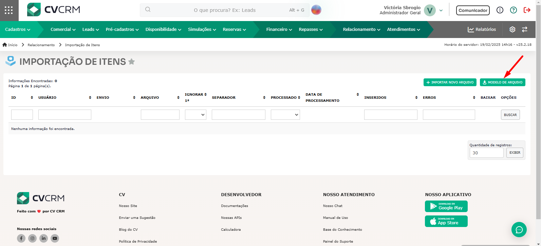Click the user avatar V
Screen dimensions: 541x246
(x=430, y=11)
